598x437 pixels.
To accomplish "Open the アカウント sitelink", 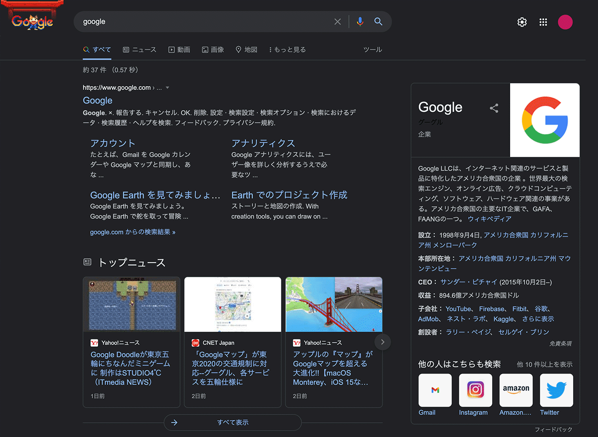I will 113,143.
